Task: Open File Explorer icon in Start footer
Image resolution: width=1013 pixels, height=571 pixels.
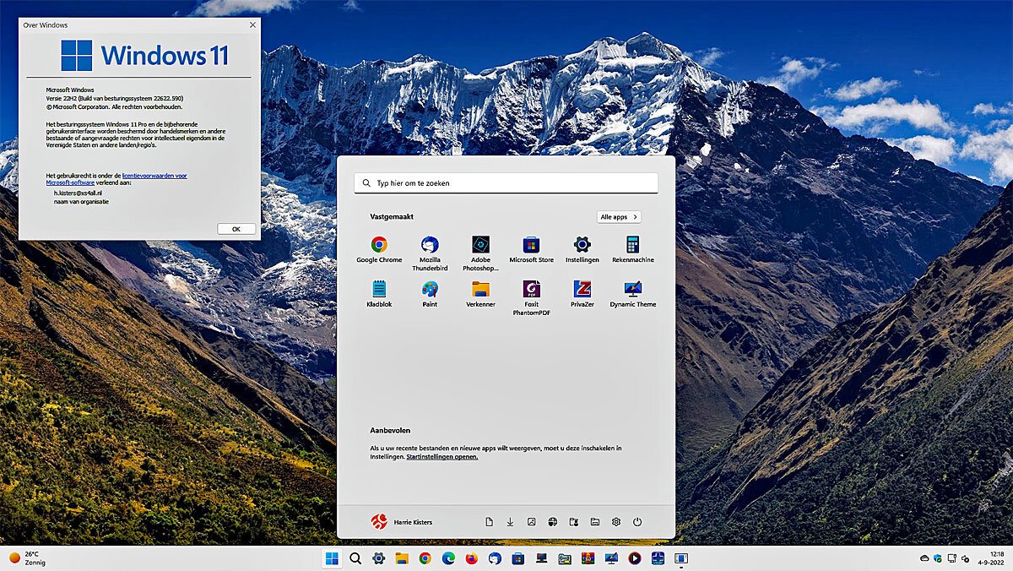Action: [x=595, y=522]
